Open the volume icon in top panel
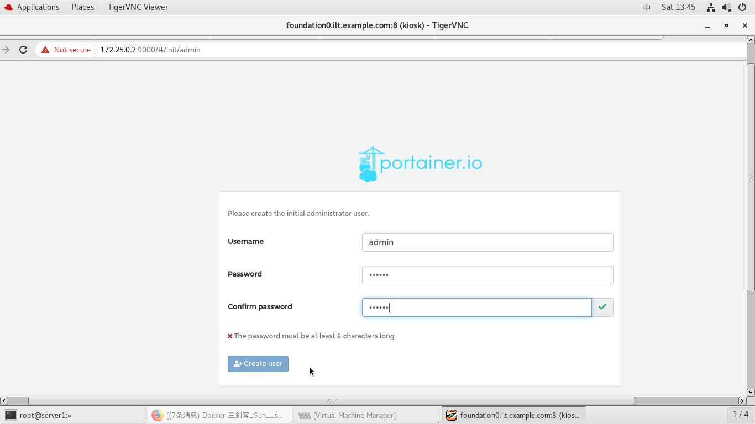 coord(726,7)
